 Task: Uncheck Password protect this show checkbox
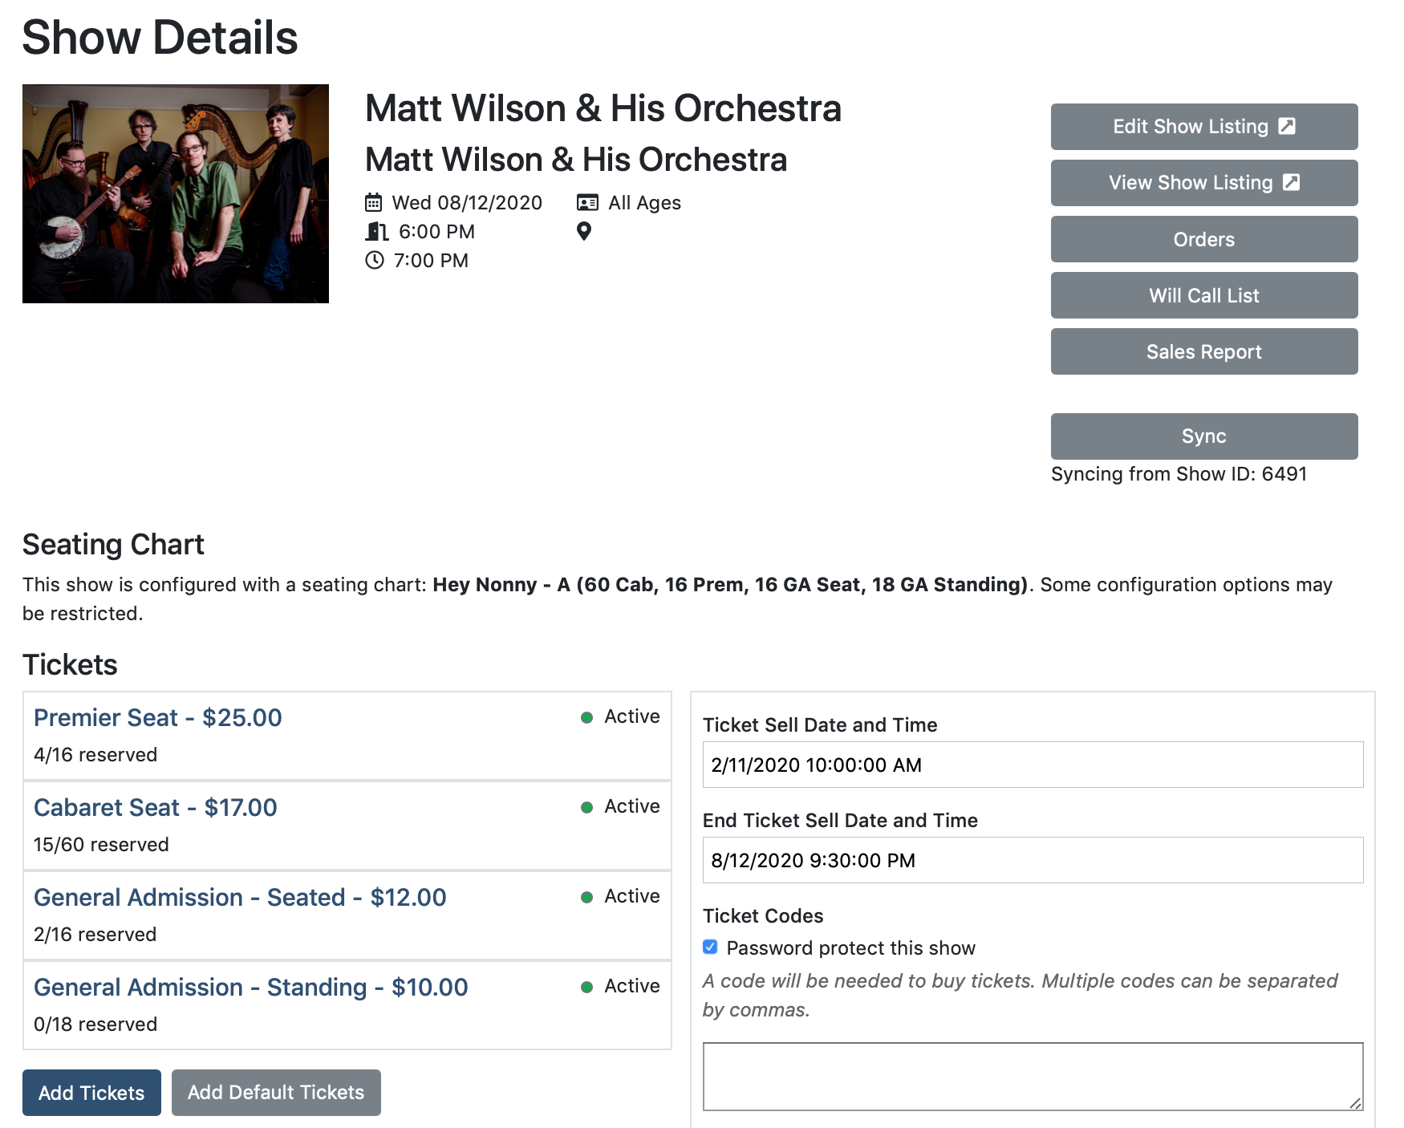click(710, 947)
